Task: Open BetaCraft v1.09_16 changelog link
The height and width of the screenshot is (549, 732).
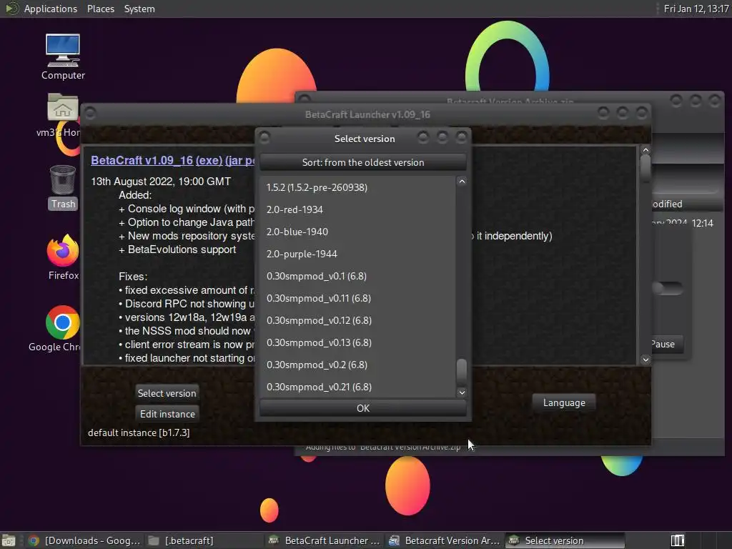Action: tap(142, 160)
